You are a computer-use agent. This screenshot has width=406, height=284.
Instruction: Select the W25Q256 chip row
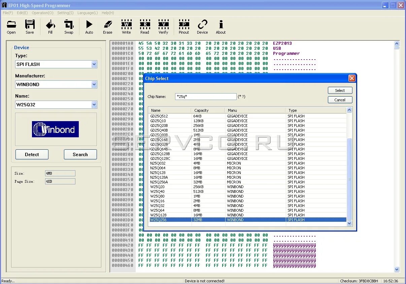pos(248,220)
